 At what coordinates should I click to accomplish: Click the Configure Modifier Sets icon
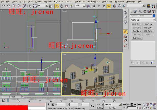coord(153,63)
